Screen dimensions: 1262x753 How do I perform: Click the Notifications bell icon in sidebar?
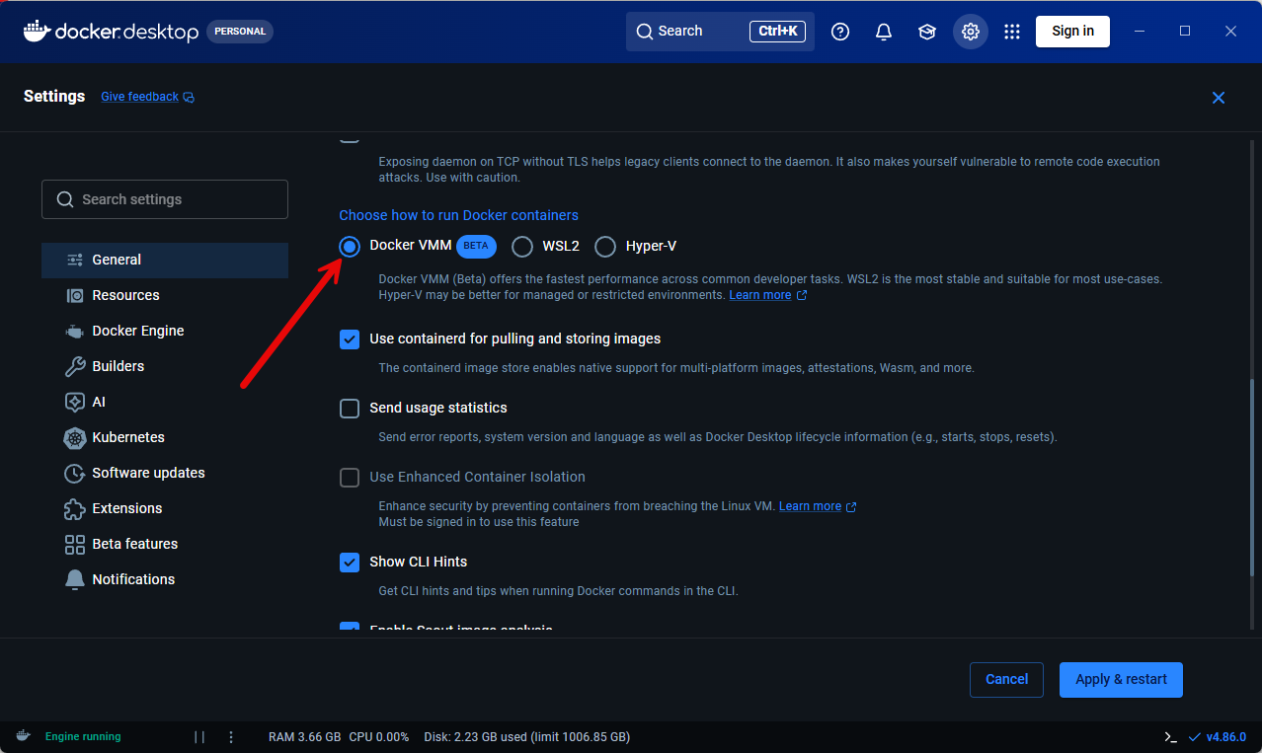pos(75,579)
